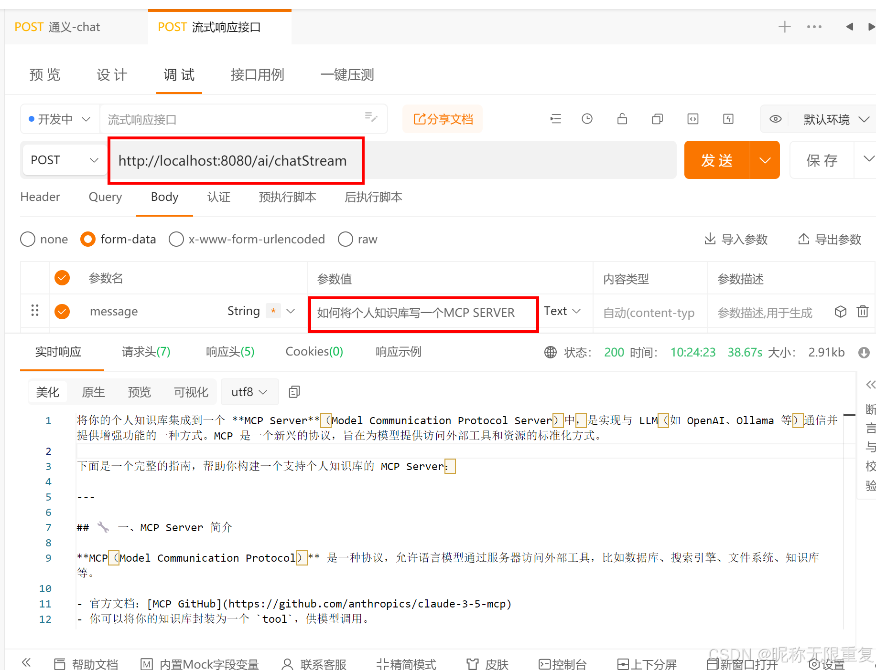The height and width of the screenshot is (670, 876).
Task: Open 皮肤 skin settings
Action: tap(487, 664)
